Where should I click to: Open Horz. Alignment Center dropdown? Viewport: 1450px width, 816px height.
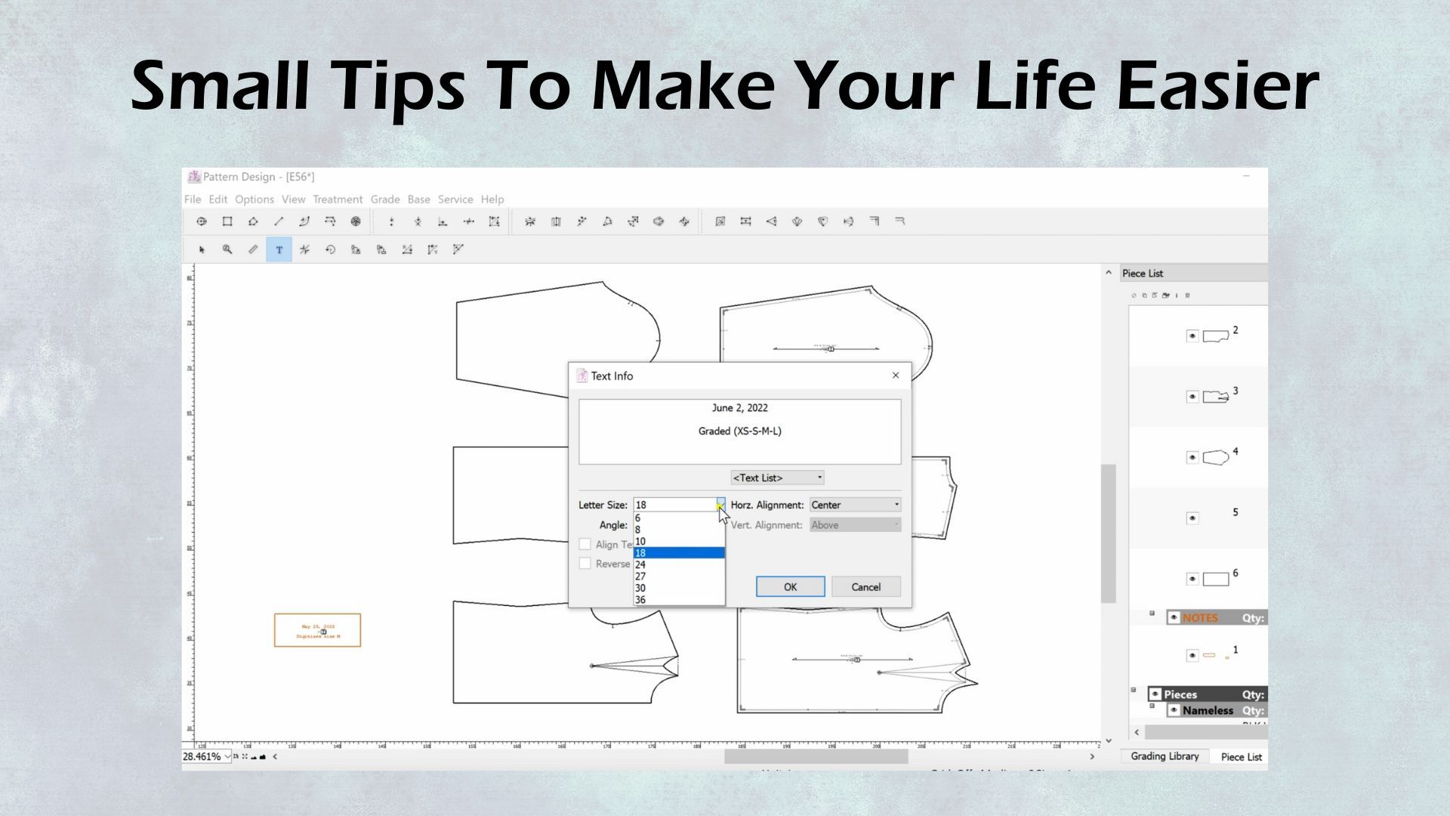(855, 505)
